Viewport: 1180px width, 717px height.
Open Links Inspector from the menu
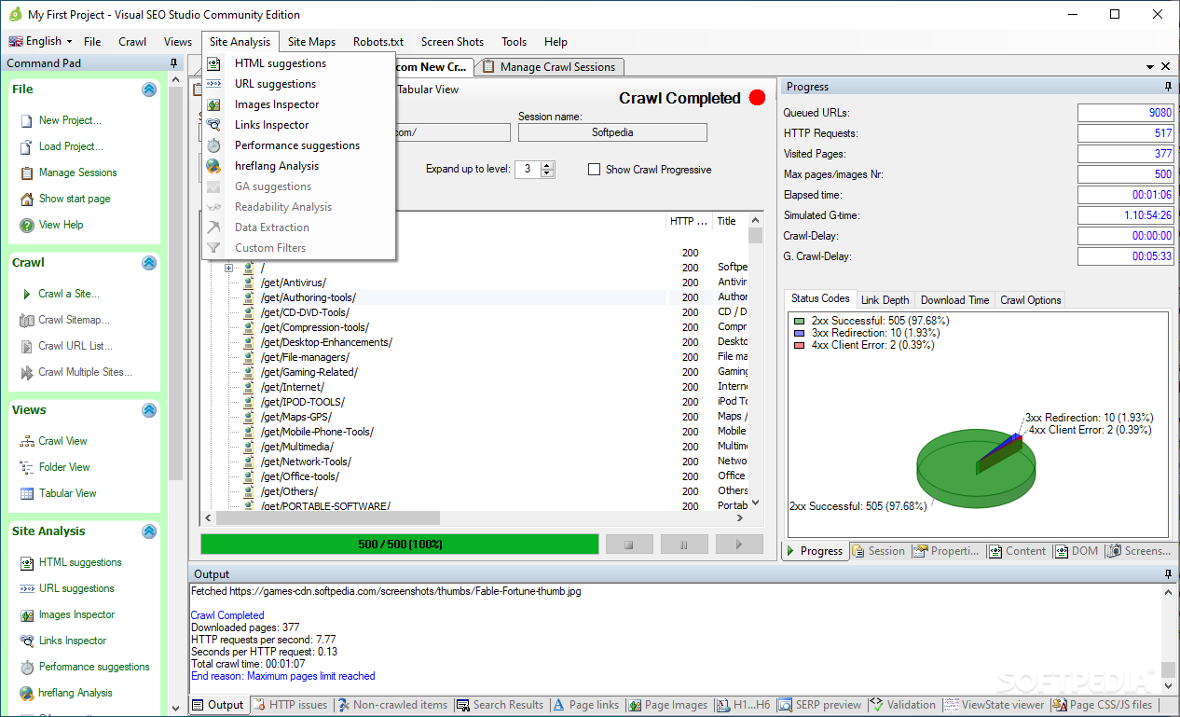[271, 125]
